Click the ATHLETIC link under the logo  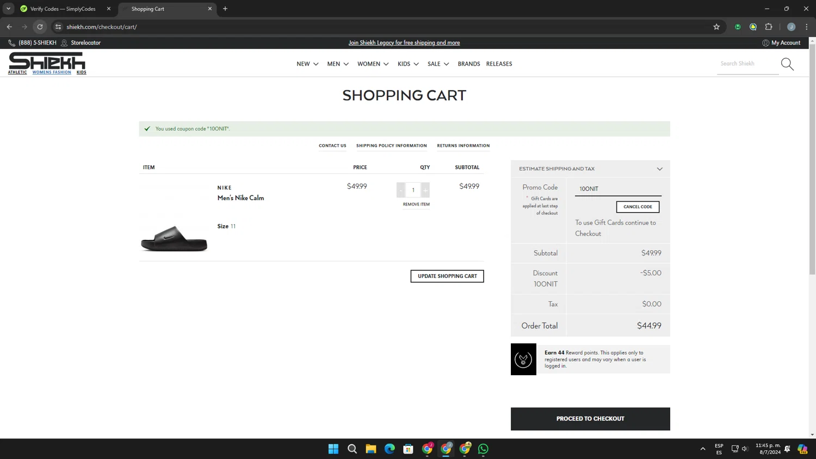tap(17, 72)
